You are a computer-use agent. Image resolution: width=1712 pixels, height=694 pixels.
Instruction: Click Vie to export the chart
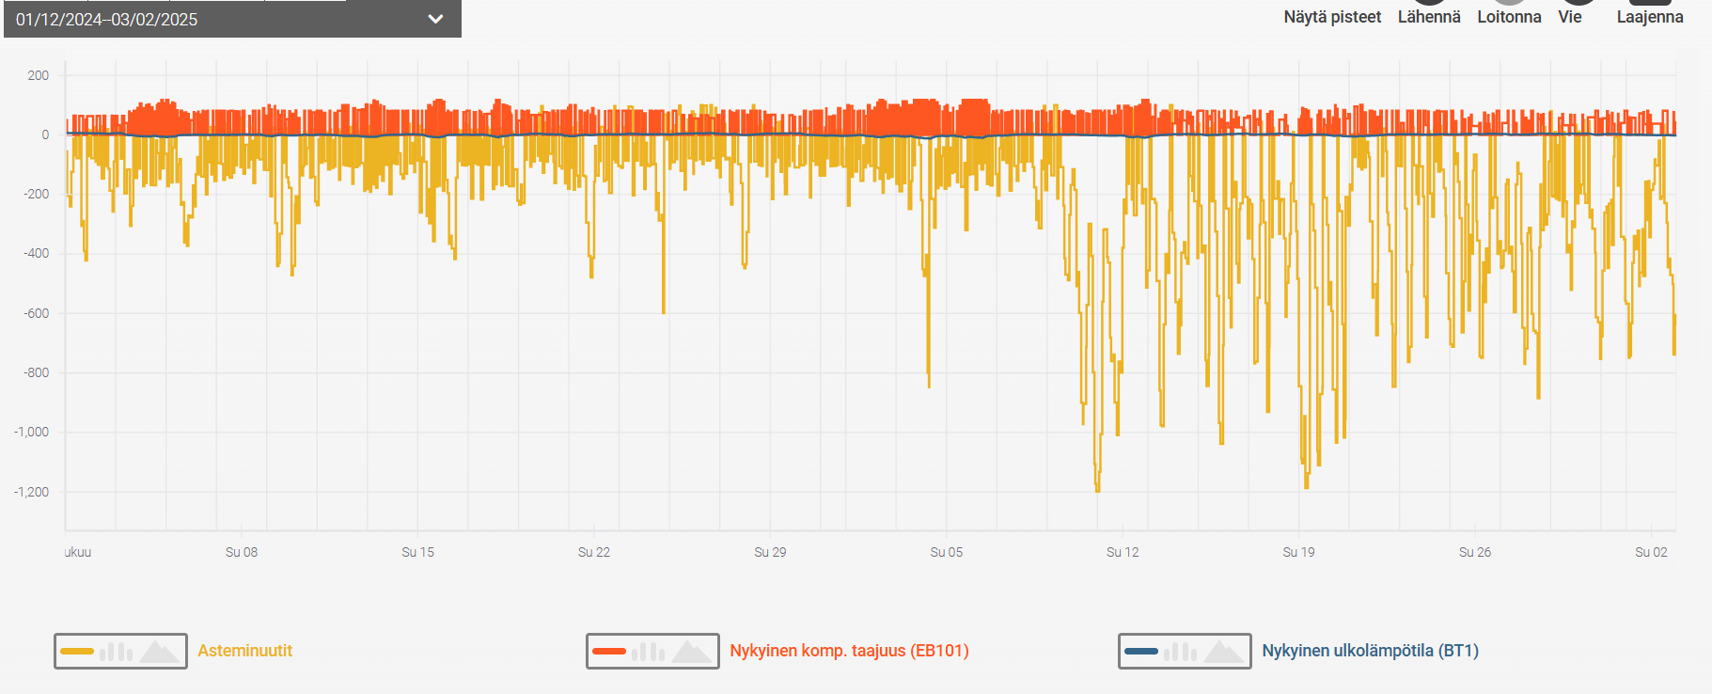coord(1570,17)
